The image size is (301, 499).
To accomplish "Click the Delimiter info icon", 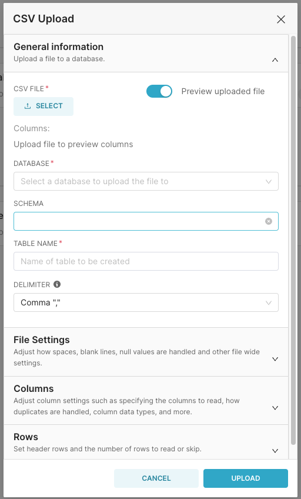I will (x=57, y=284).
